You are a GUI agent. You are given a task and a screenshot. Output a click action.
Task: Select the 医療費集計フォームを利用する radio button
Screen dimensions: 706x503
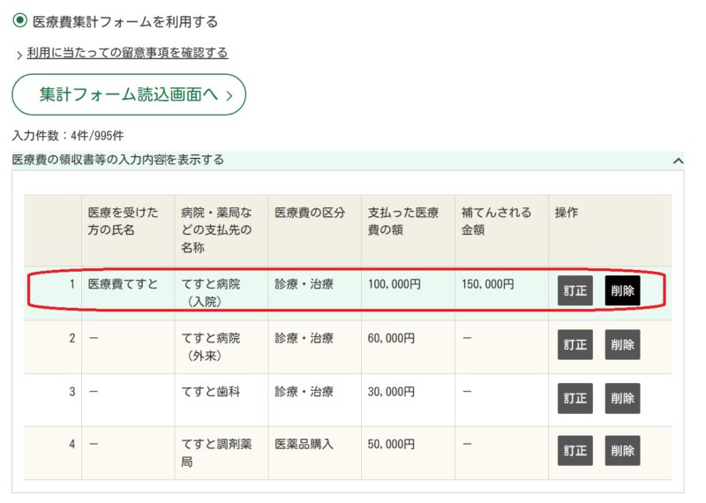coord(19,20)
